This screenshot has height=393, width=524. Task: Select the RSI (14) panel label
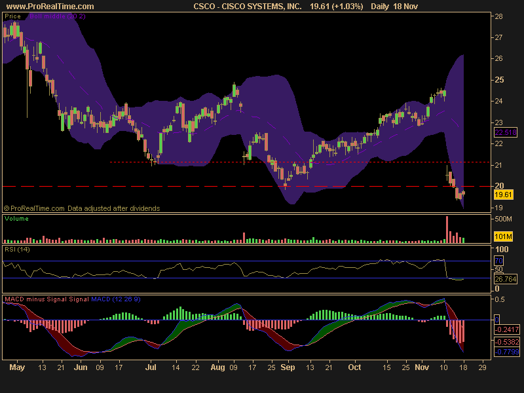click(17, 250)
